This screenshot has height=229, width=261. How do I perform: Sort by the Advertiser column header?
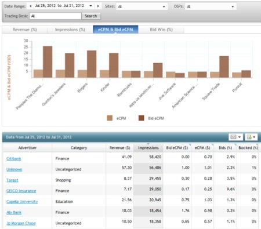[x=27, y=148]
